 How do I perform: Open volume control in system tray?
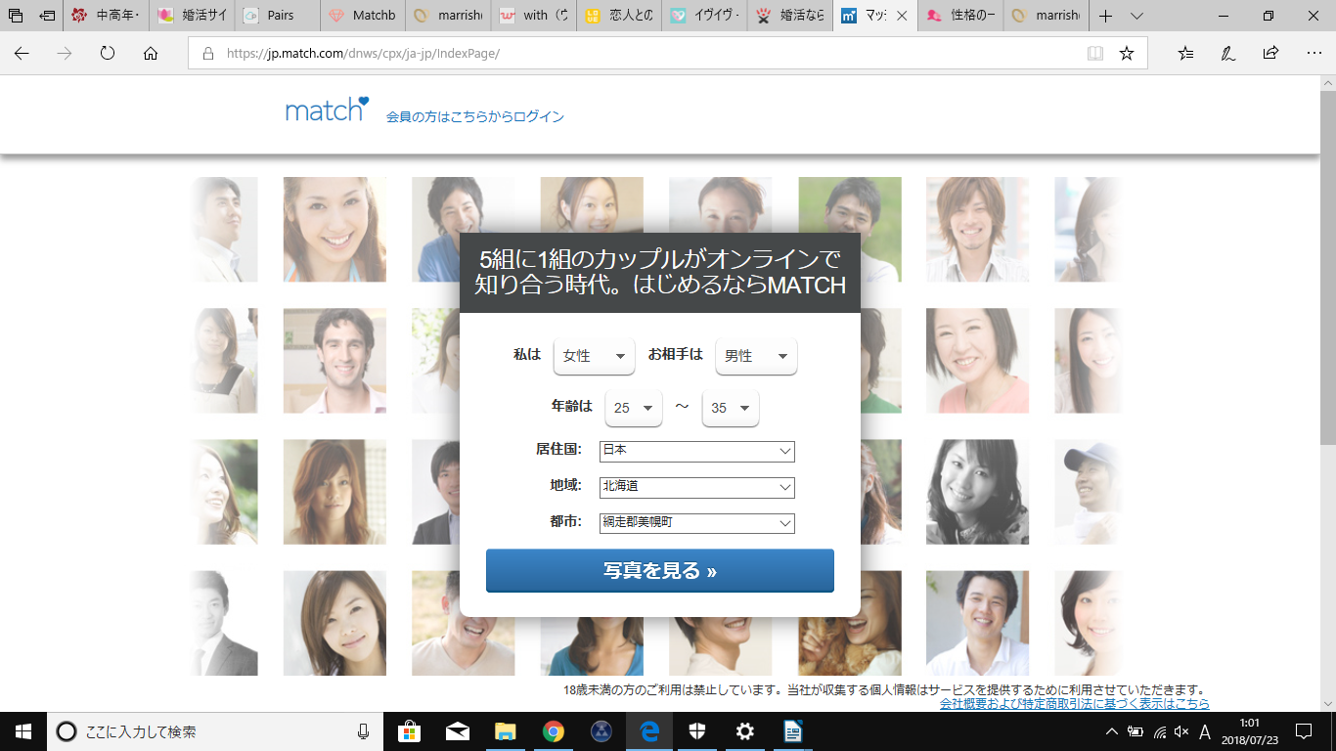point(1181,731)
